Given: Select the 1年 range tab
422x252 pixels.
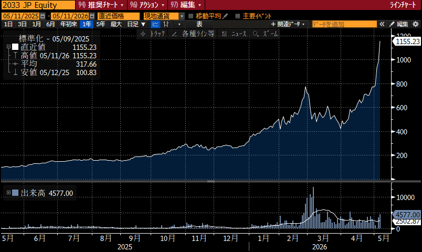Looking at the screenshot, I should (87, 24).
